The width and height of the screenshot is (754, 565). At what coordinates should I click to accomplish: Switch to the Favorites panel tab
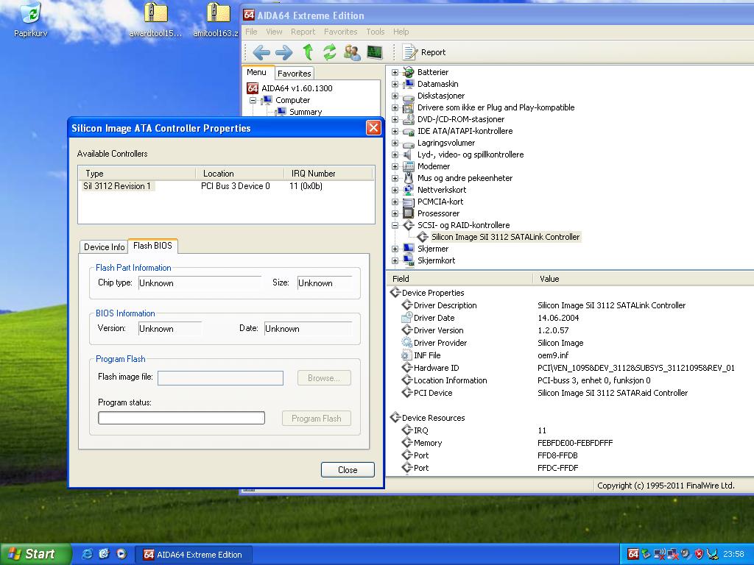[x=294, y=74]
